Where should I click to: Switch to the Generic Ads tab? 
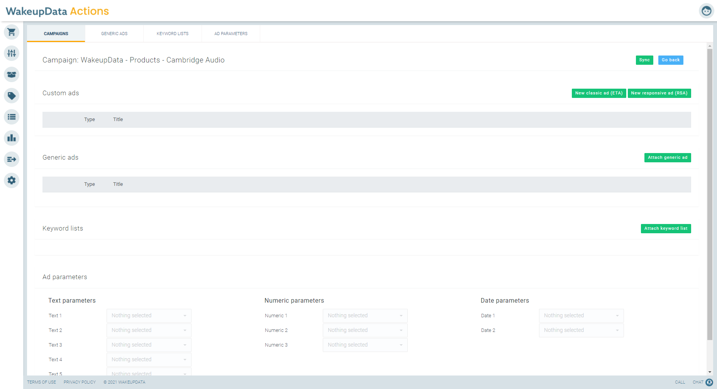(114, 34)
